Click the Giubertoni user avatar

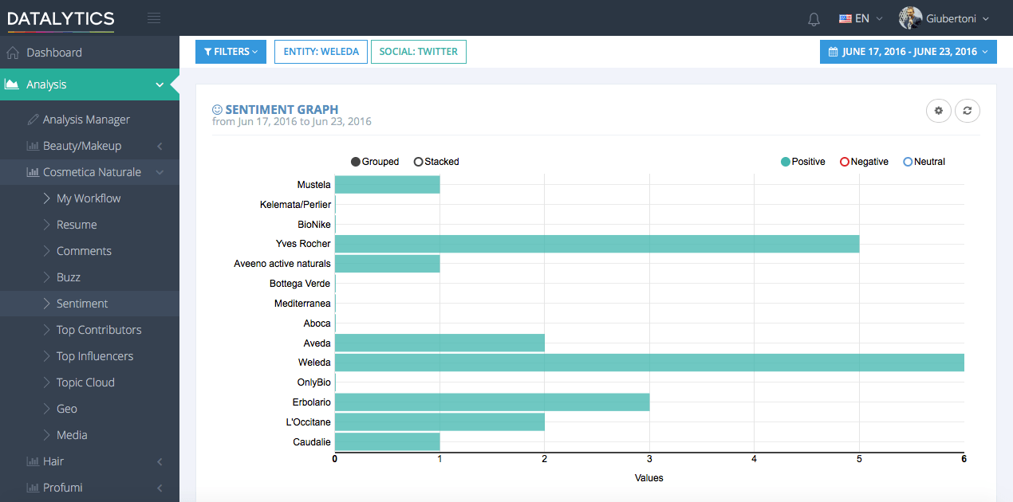coord(910,18)
